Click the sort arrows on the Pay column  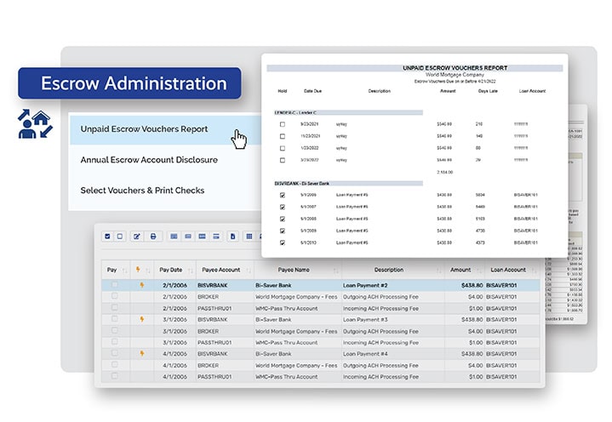(x=125, y=271)
